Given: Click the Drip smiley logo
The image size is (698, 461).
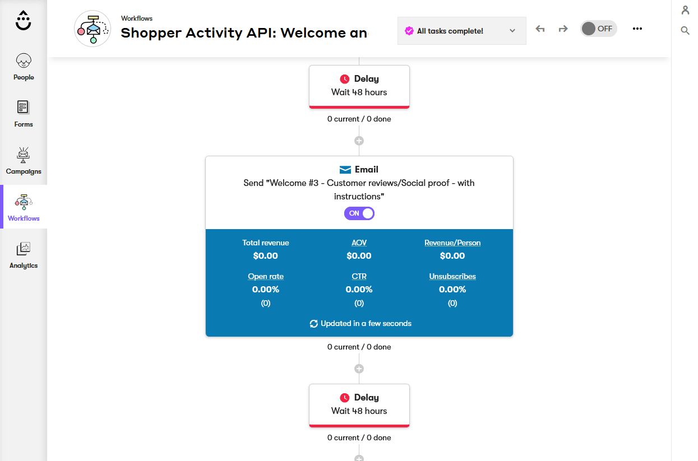Looking at the screenshot, I should (24, 20).
